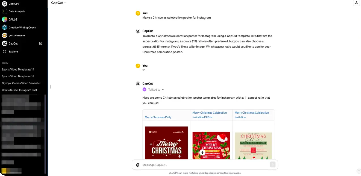Open the DALL·E colorful icon

4,20
